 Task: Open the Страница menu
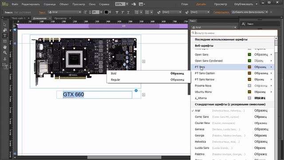point(50,4)
